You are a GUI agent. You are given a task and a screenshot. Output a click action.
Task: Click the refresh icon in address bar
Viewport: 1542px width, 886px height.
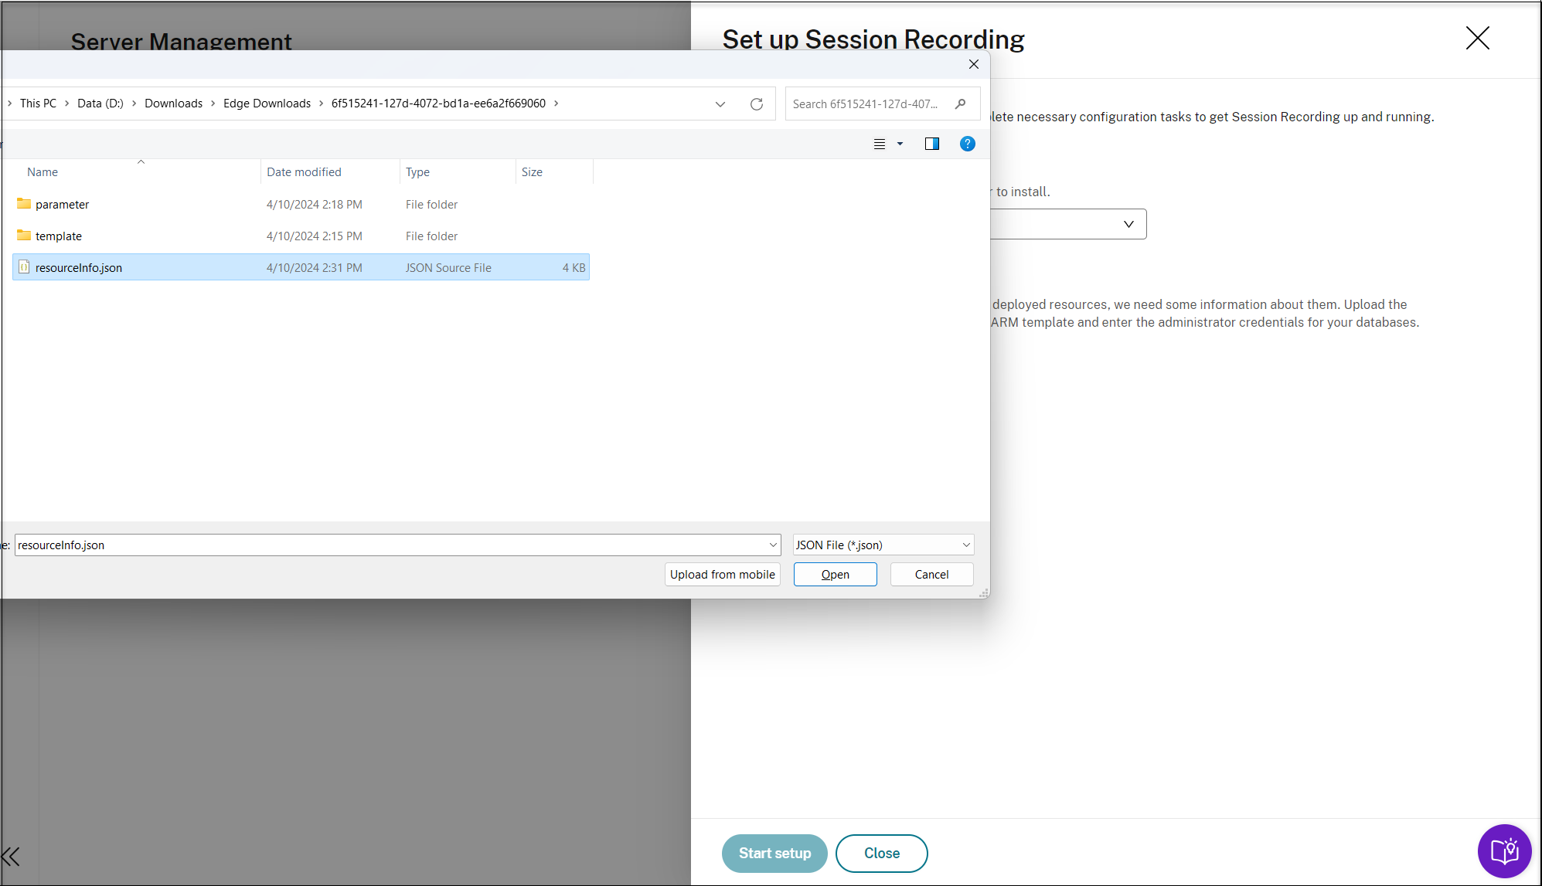756,104
